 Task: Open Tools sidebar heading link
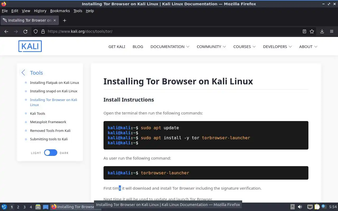pyautogui.click(x=36, y=73)
